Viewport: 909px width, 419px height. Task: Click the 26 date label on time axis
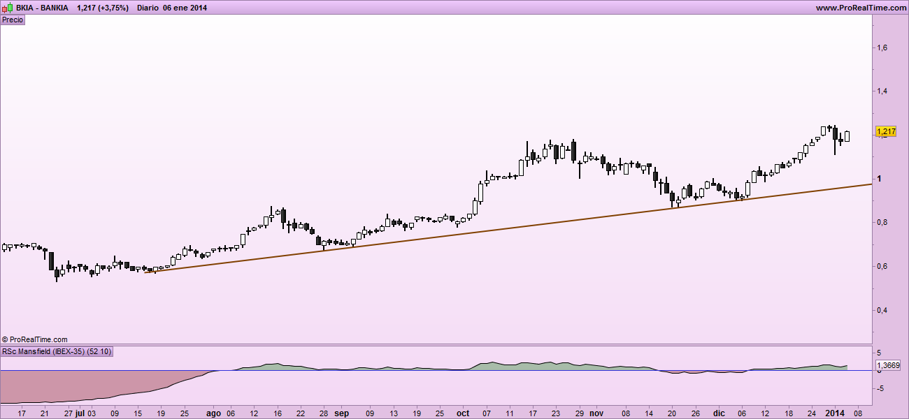click(696, 413)
